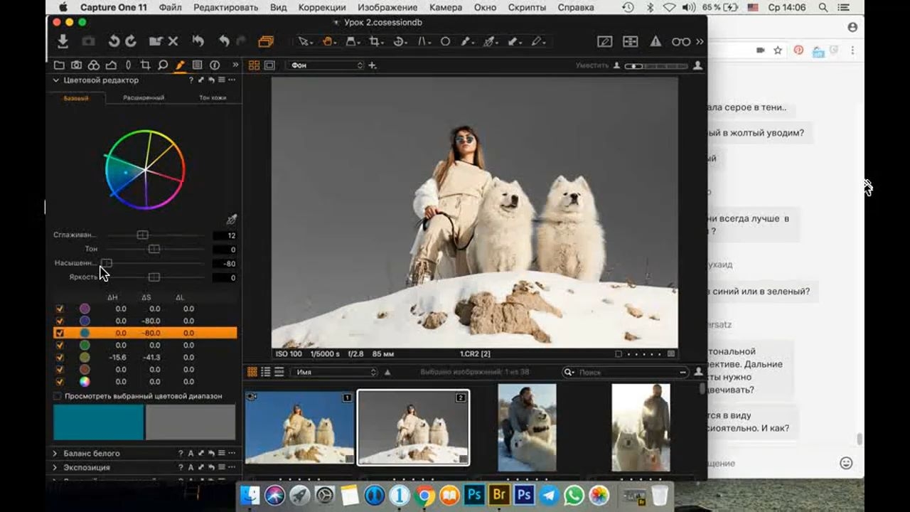This screenshot has width=910, height=512.
Task: Select the Crop tool in top toolbar
Action: (x=375, y=42)
